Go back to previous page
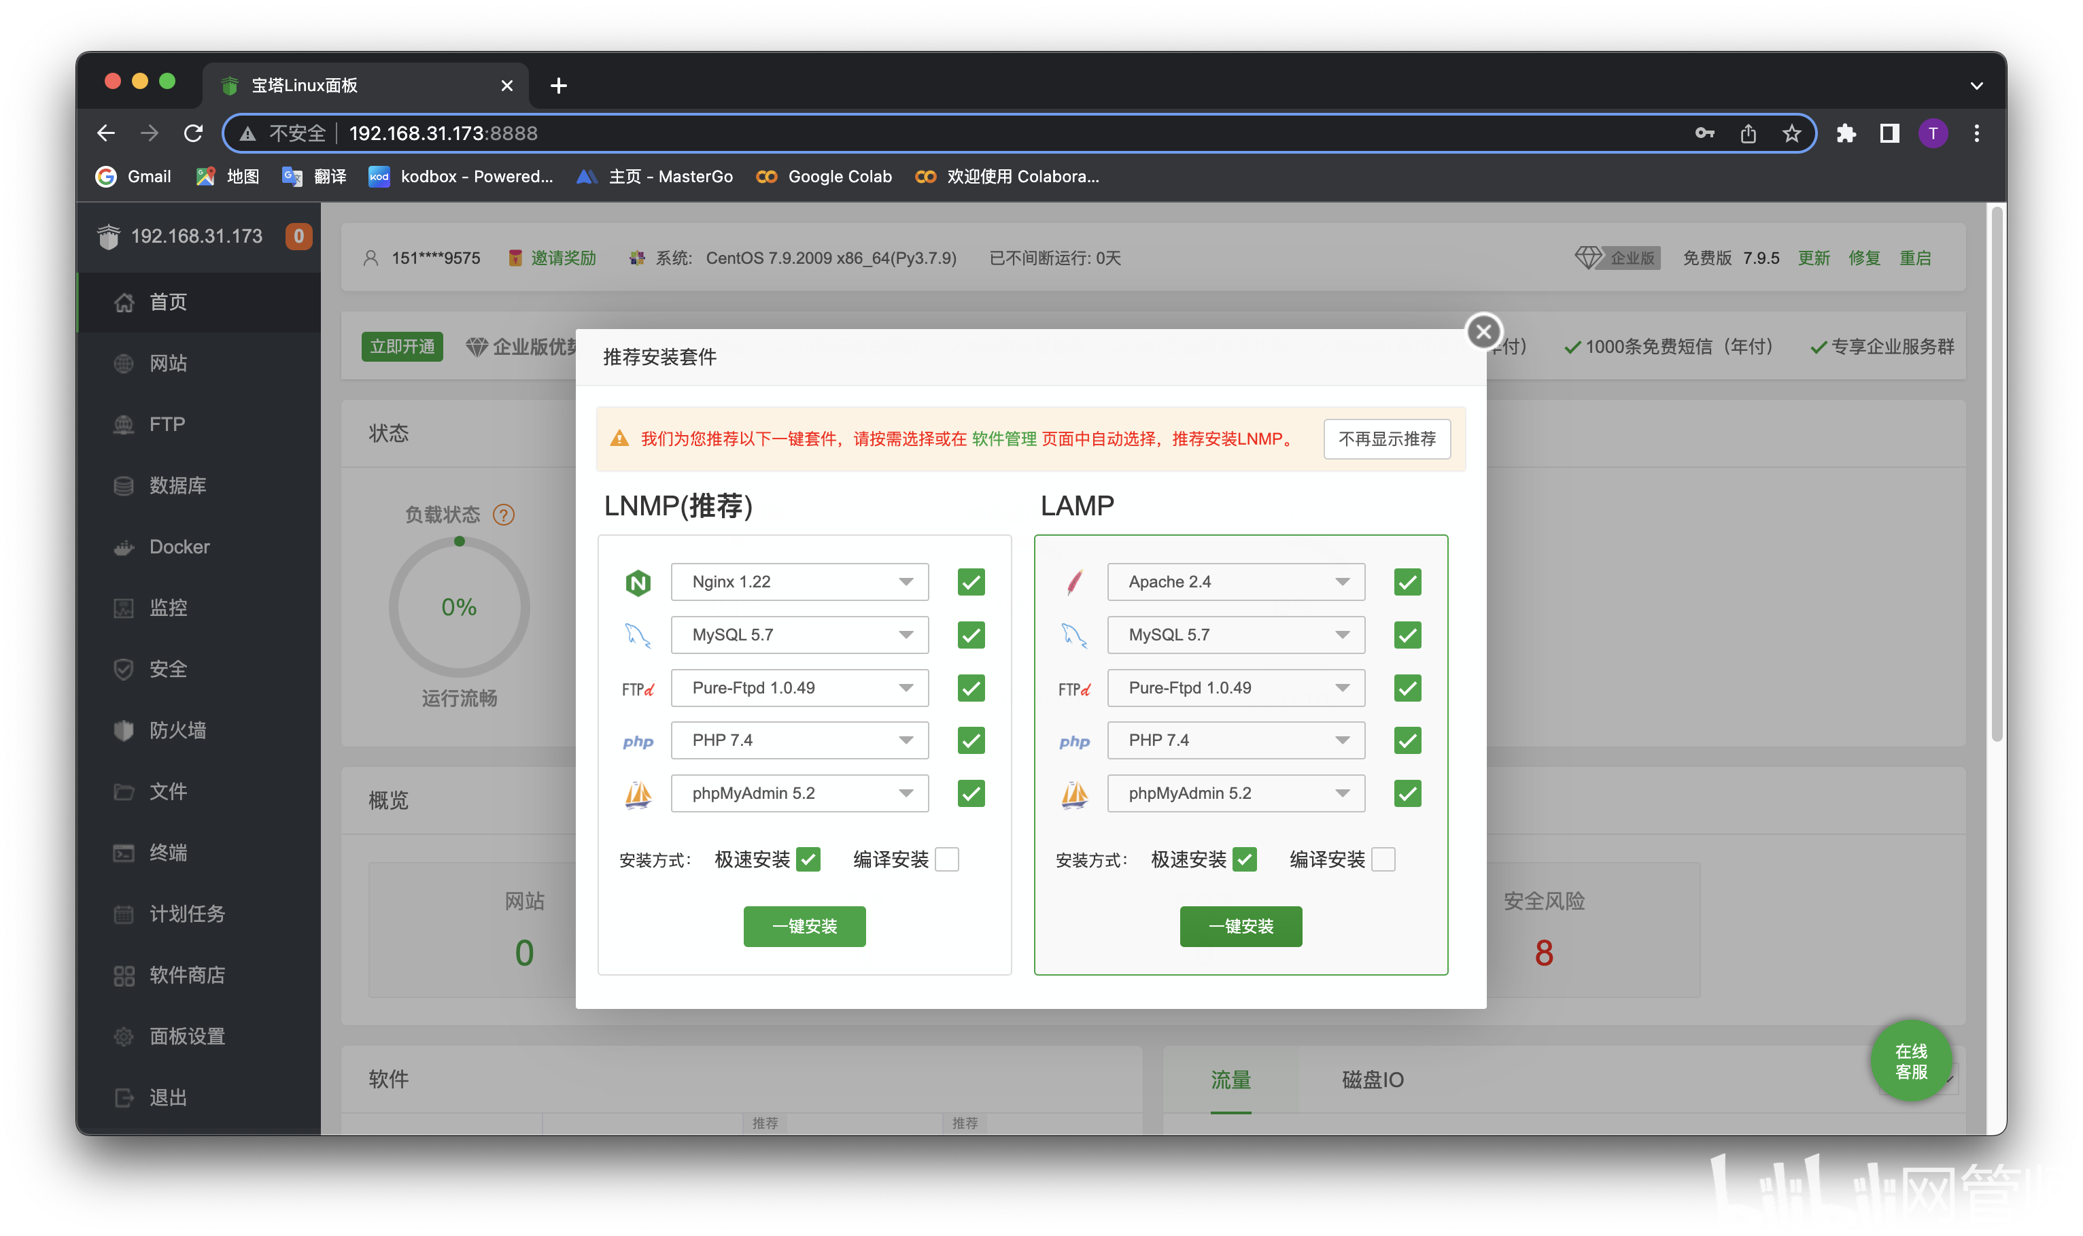Image resolution: width=2083 pixels, height=1236 pixels. point(106,133)
